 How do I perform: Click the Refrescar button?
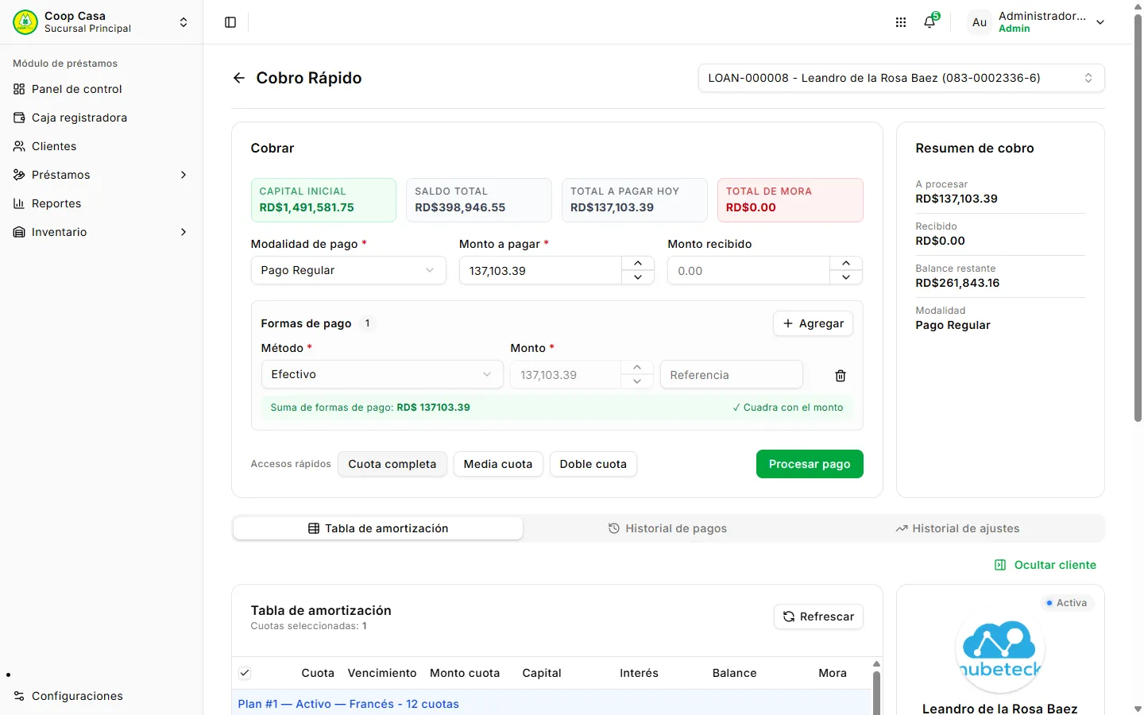click(818, 616)
